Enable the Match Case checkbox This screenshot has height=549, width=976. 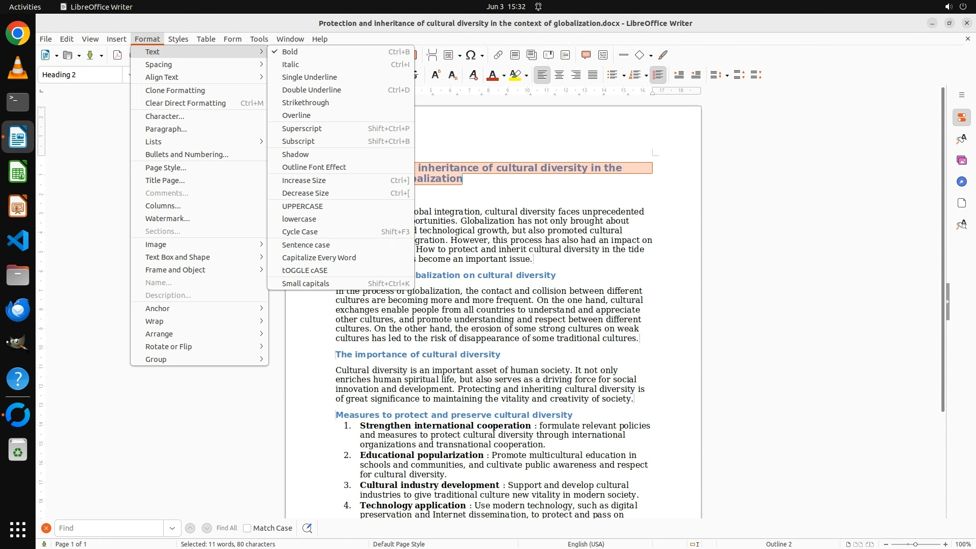pyautogui.click(x=247, y=528)
